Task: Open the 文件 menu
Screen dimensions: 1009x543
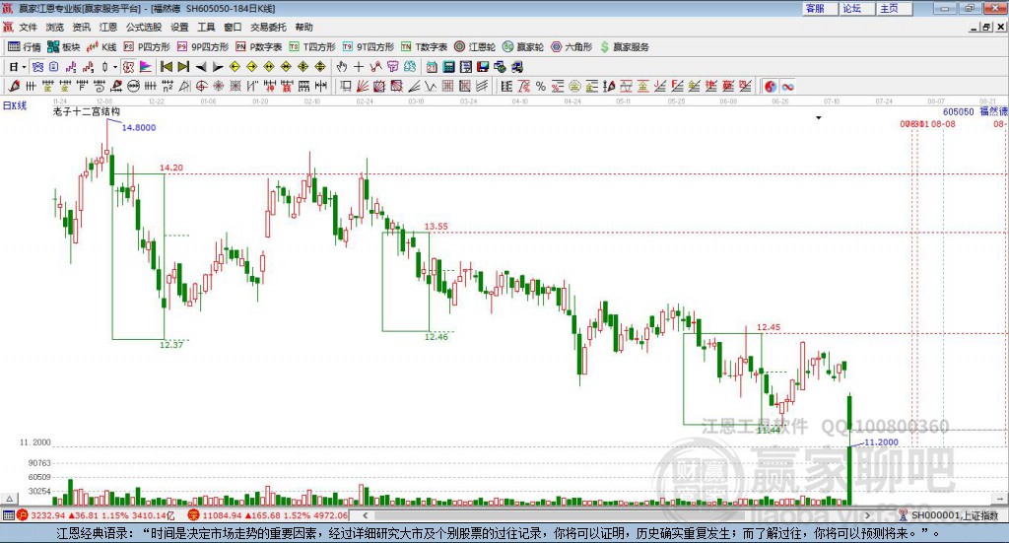Action: click(28, 27)
